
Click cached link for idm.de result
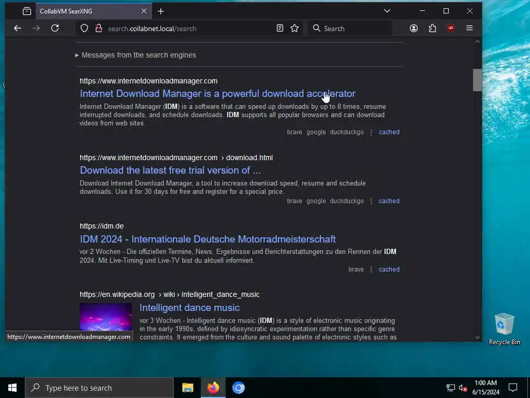(389, 269)
